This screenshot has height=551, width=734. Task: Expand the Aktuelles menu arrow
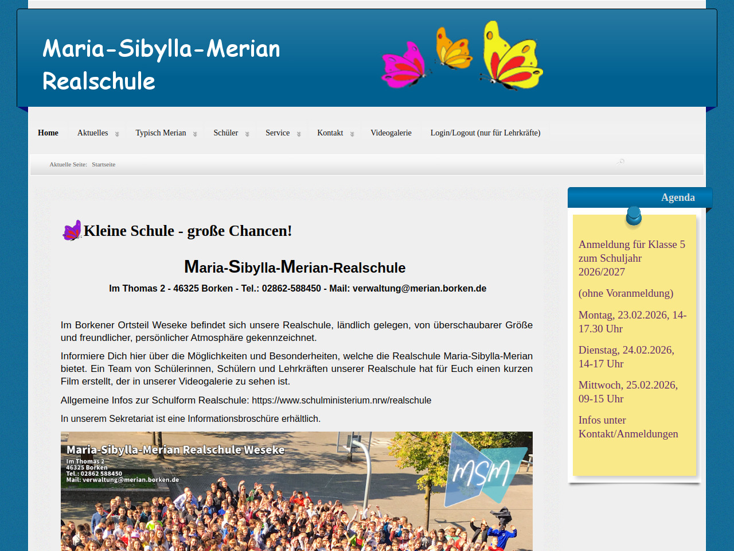[x=117, y=134]
